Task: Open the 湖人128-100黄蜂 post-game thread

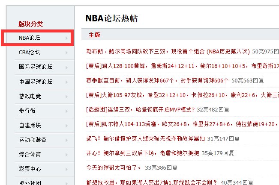Action: 183,66
